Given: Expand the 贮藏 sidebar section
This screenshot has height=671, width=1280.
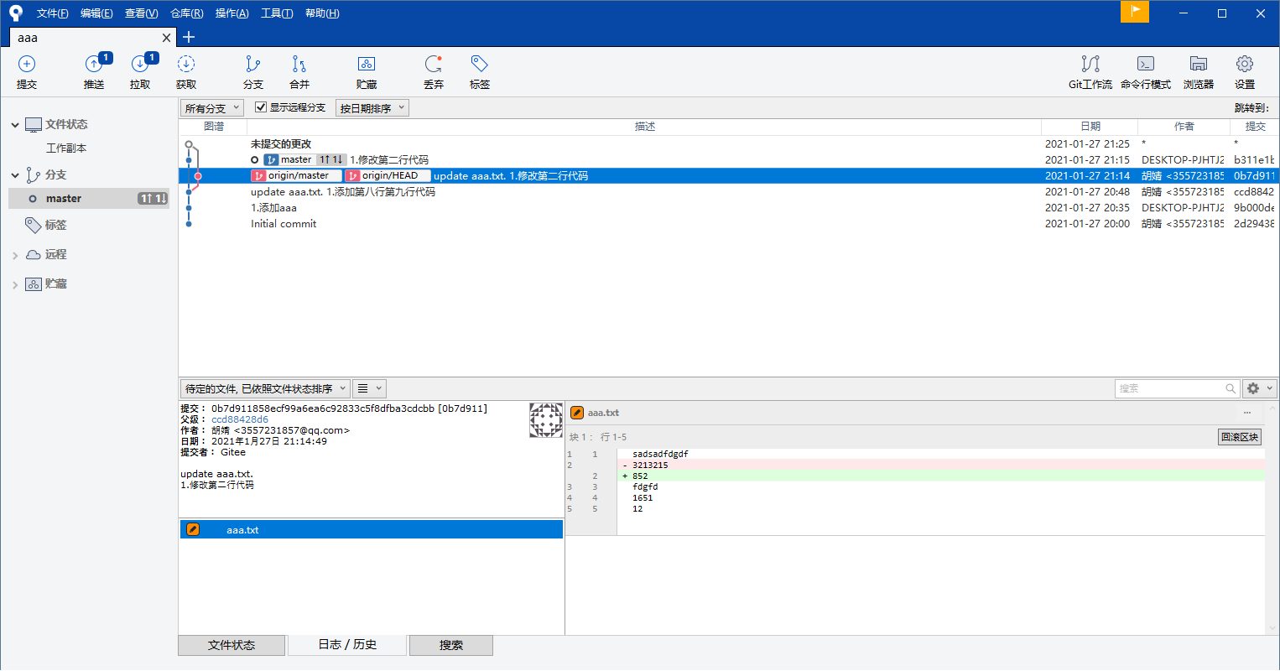Looking at the screenshot, I should click(x=15, y=285).
